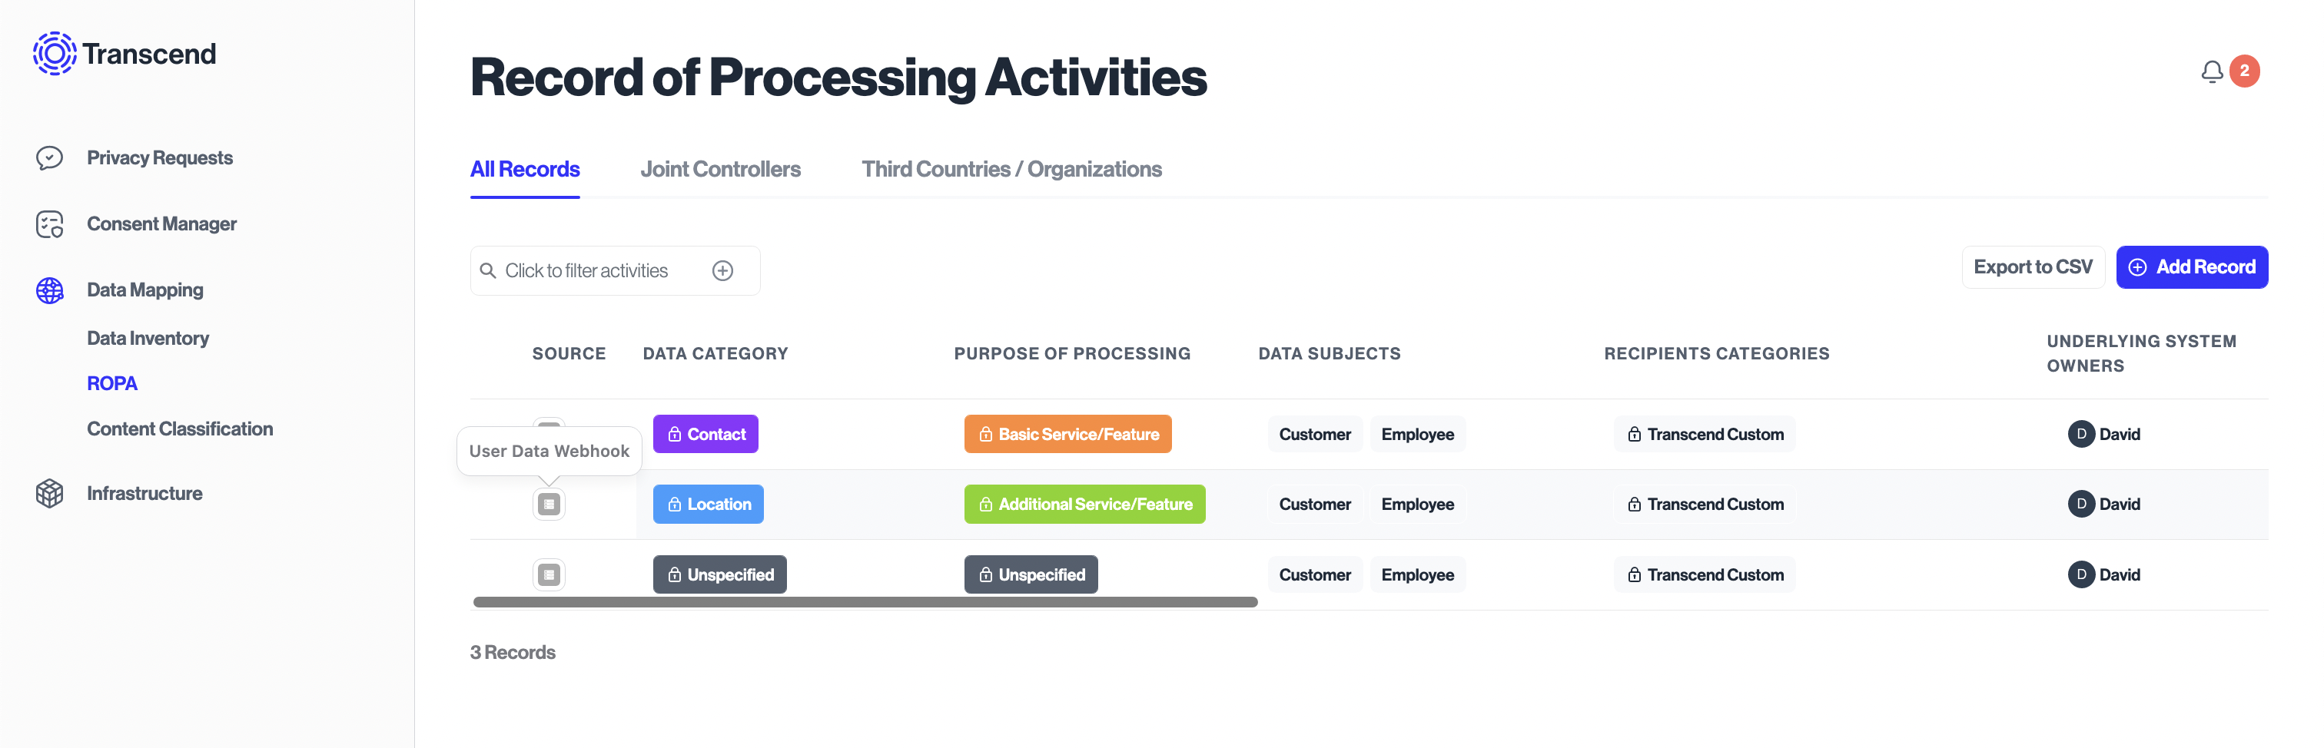Screen dimensions: 2324x748
Task: Open Data Inventory in sidebar
Action: click(148, 339)
